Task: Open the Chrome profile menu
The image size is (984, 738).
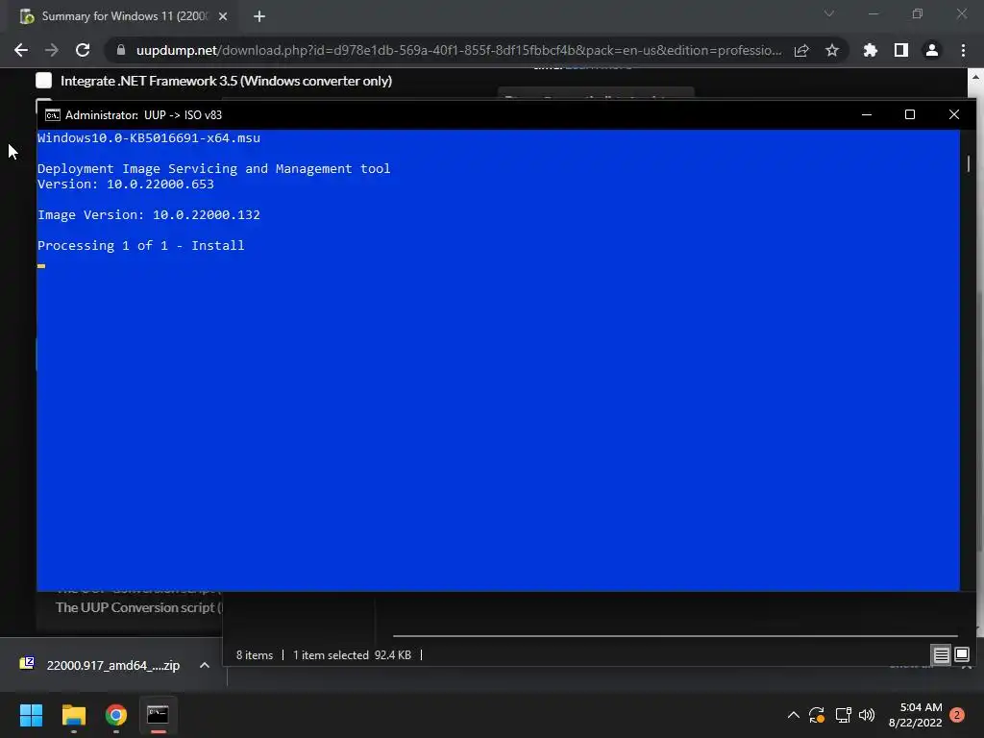Action: [x=932, y=50]
